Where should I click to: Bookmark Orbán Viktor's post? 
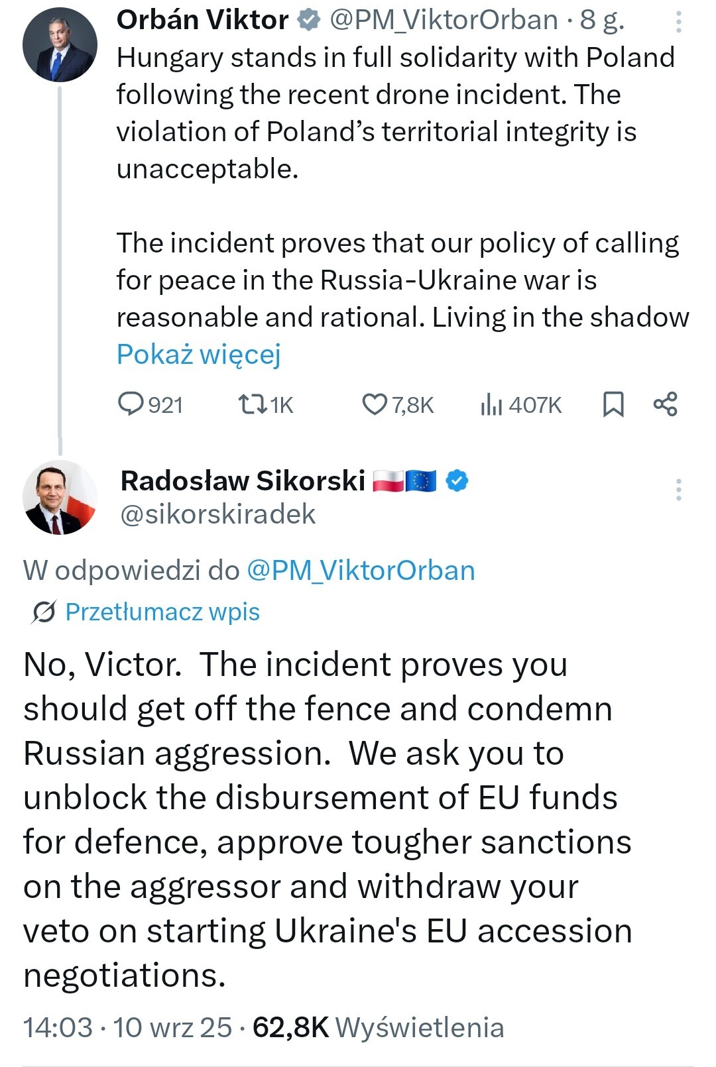[613, 404]
